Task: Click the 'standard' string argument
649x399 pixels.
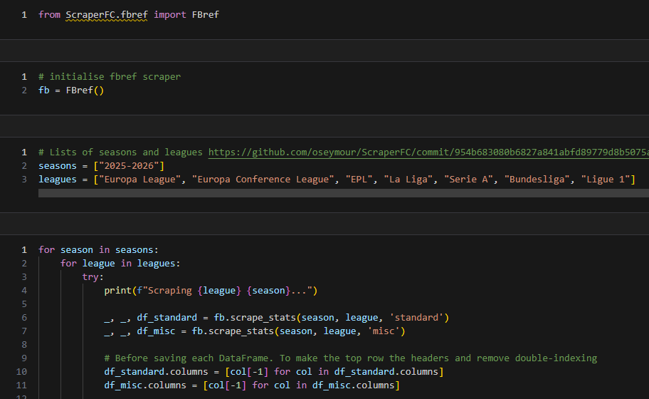Action: pyautogui.click(x=416, y=317)
